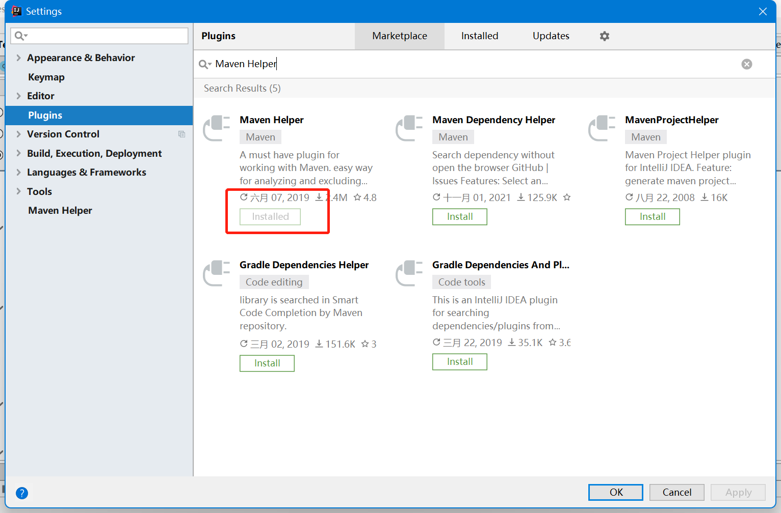Click the IntelliJ IDEA logo in title bar
The height and width of the screenshot is (513, 781).
tap(16, 11)
